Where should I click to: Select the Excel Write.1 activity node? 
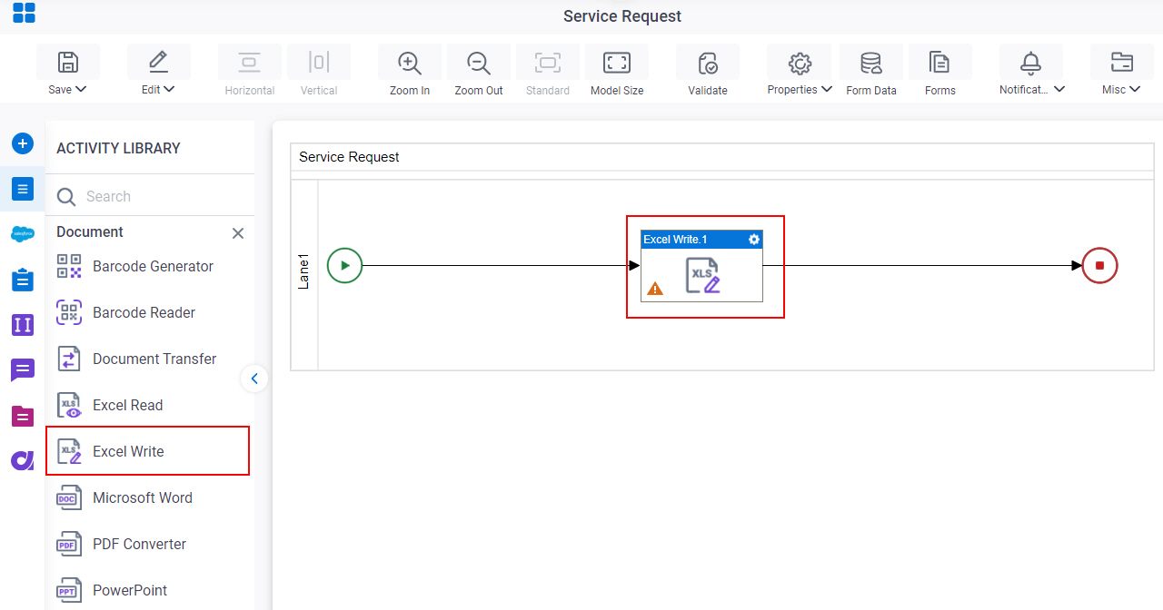(x=701, y=266)
